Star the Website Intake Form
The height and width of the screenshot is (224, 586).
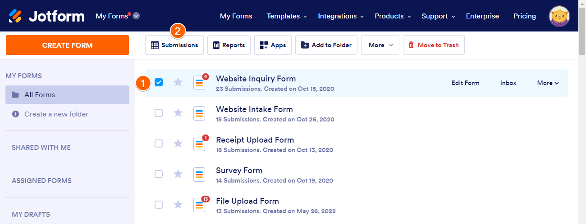tap(178, 113)
